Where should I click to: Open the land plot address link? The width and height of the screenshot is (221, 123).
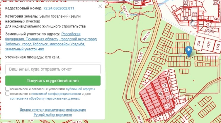click(x=51, y=42)
